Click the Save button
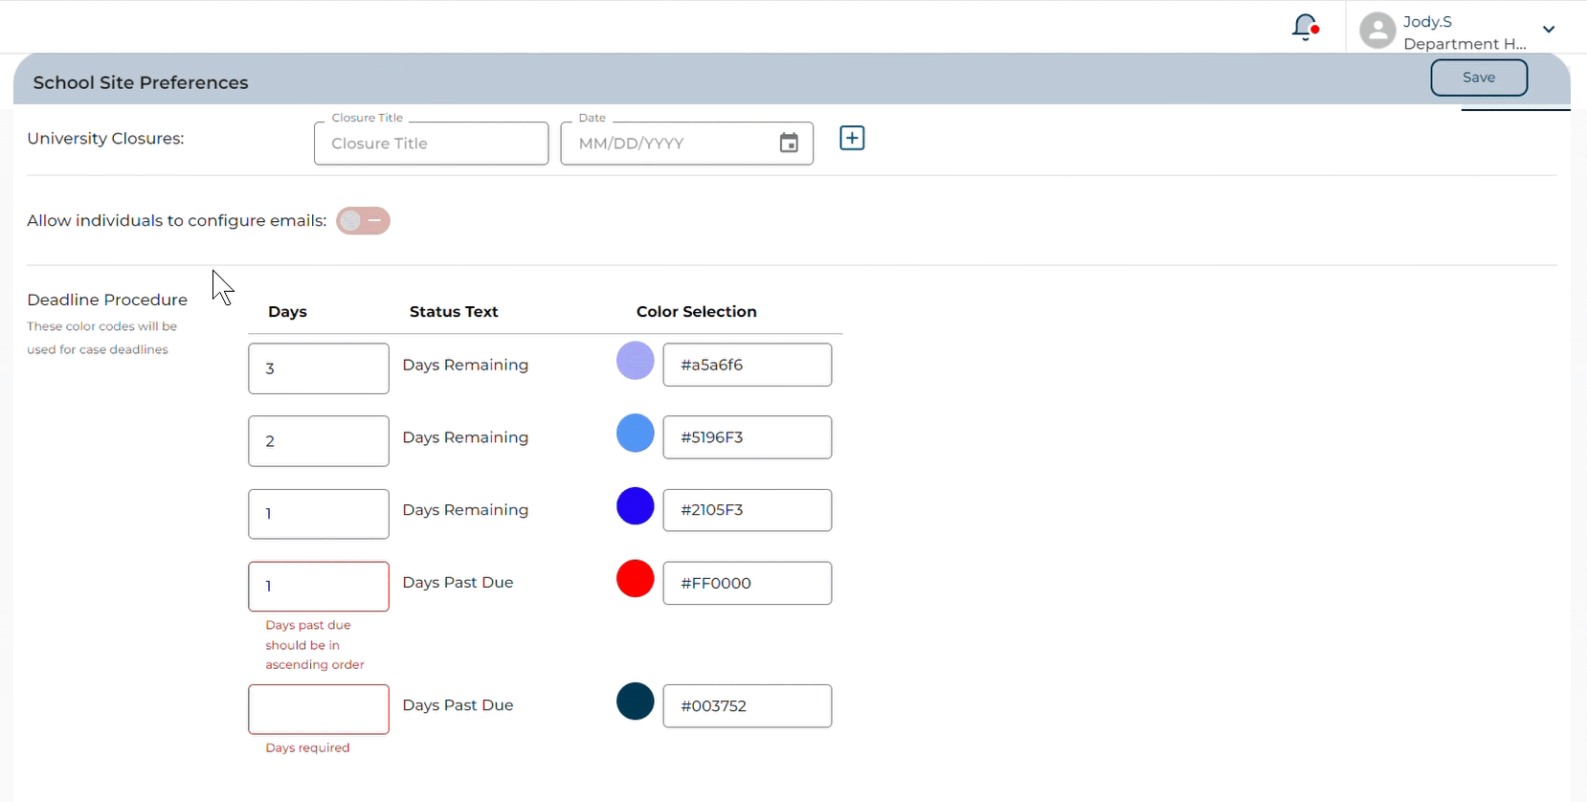This screenshot has height=802, width=1587. (1479, 78)
